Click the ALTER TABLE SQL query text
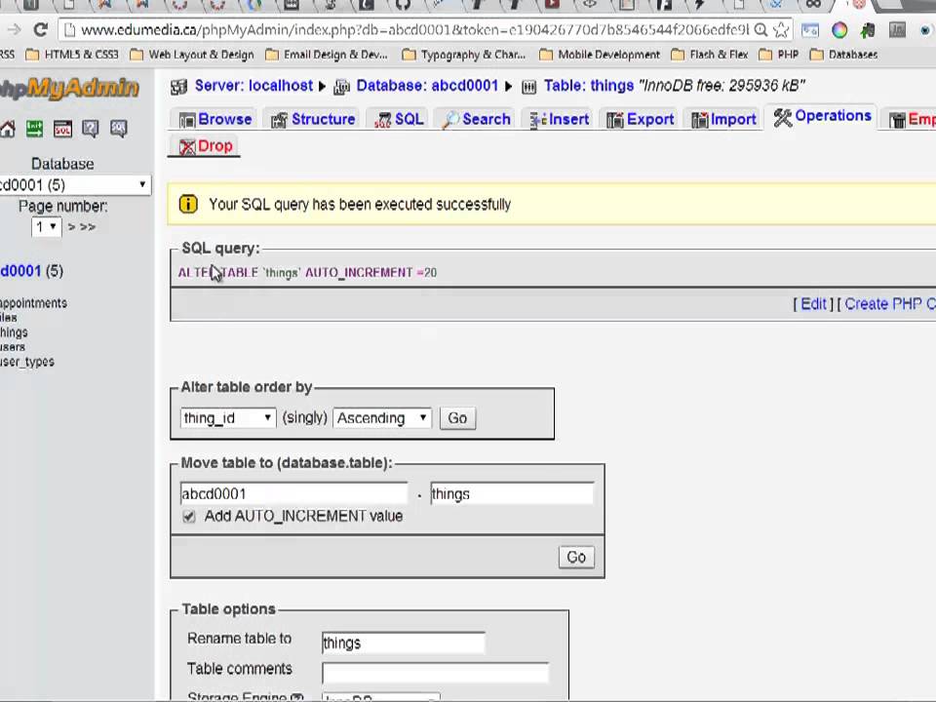Screen dimensions: 936x702 pos(307,273)
